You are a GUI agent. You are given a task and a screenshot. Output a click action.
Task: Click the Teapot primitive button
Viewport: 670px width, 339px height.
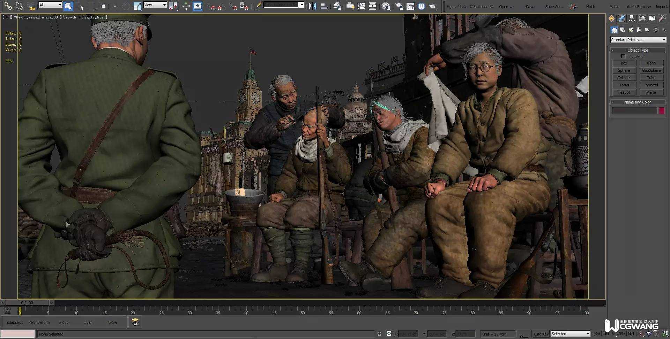pyautogui.click(x=624, y=92)
